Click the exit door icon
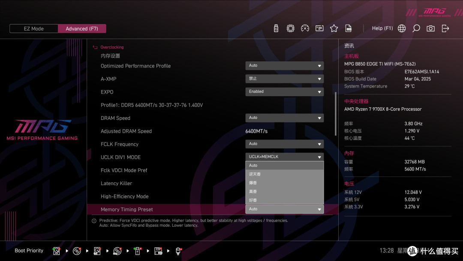Viewport: 463px width, 261px height. pyautogui.click(x=445, y=28)
